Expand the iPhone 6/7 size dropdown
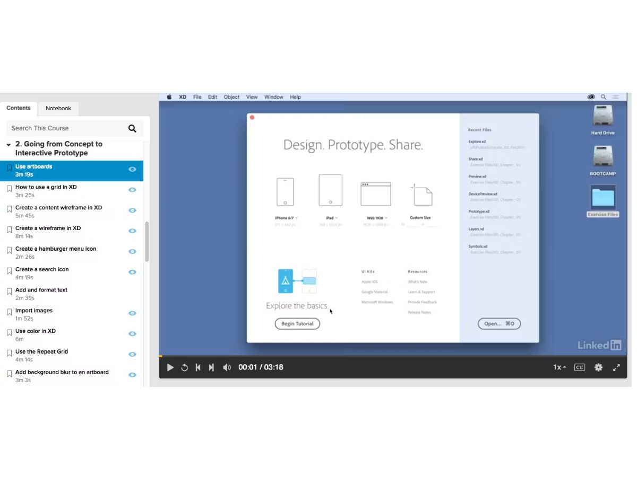Viewport: 637px width, 477px height. [x=297, y=218]
